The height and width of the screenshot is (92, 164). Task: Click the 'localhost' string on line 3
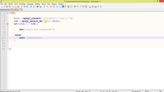49,18
